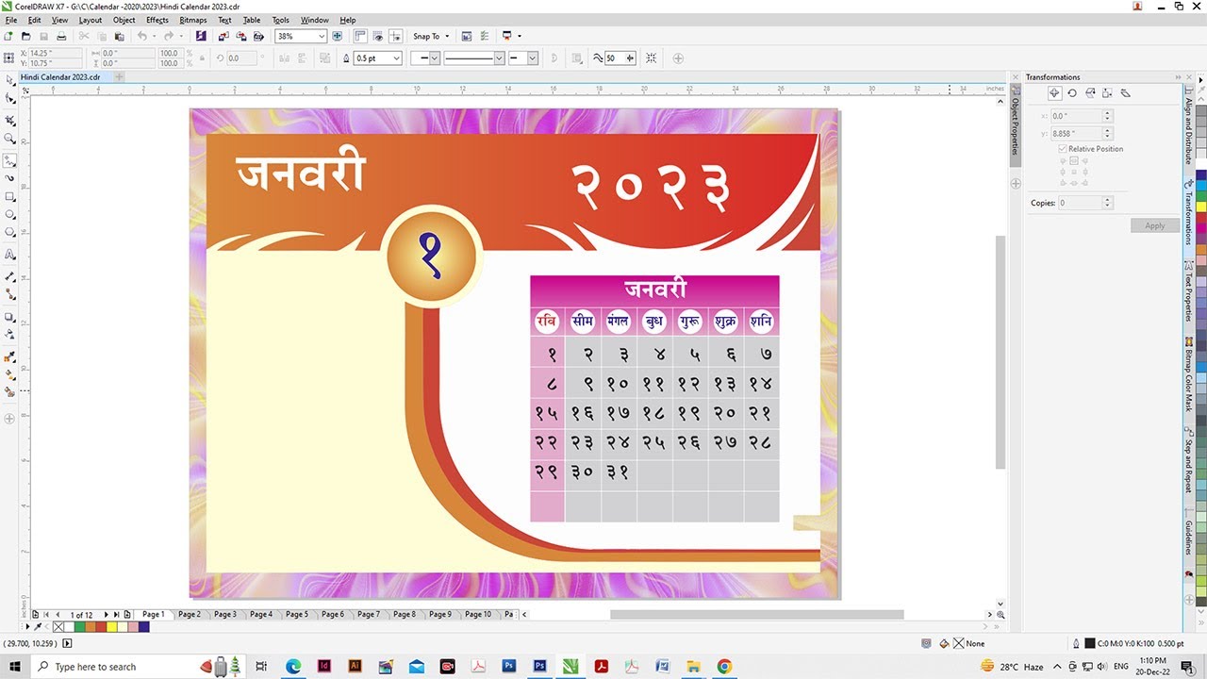Toggle Show Grid button
This screenshot has height=679, width=1207.
click(378, 36)
